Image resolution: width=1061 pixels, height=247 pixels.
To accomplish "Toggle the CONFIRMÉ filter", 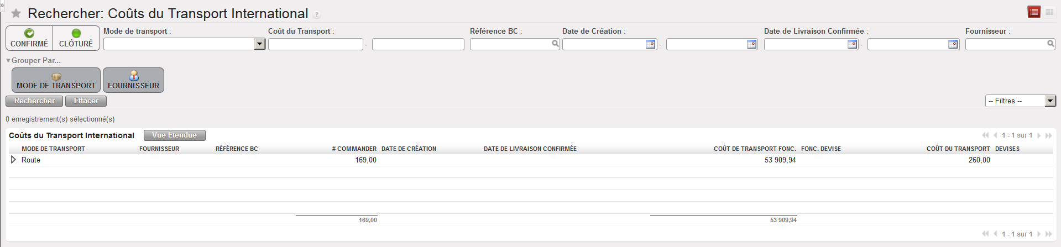I will click(29, 38).
